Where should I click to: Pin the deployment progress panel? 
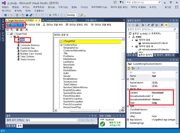pos(120,116)
